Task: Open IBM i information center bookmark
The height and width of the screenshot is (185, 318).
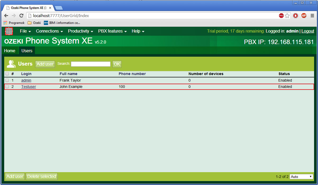Action: [62, 23]
